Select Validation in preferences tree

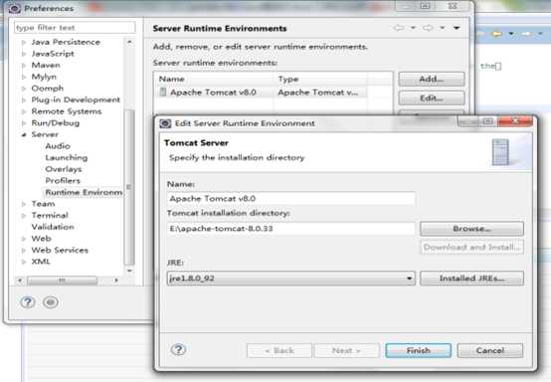coord(53,227)
